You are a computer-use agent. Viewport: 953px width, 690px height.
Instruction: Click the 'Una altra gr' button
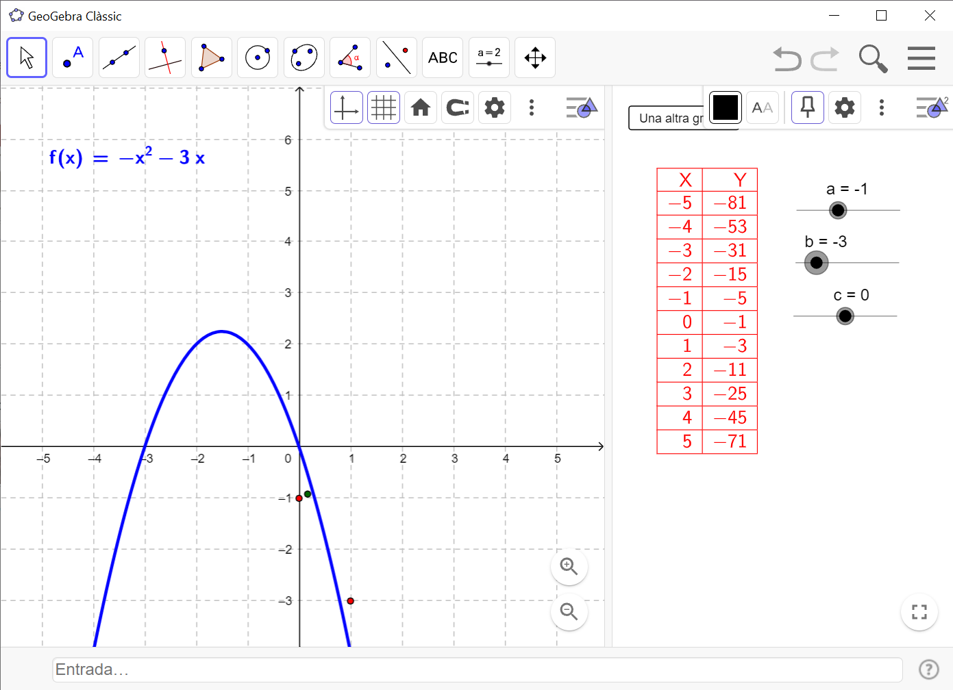[x=667, y=118]
